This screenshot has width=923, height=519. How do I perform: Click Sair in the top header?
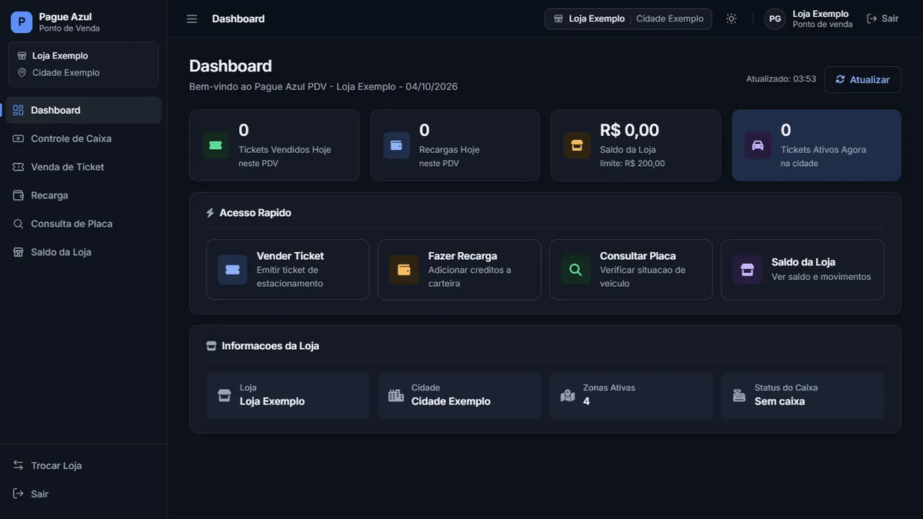click(x=882, y=18)
